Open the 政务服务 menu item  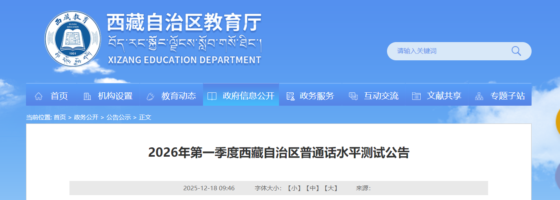coord(317,96)
